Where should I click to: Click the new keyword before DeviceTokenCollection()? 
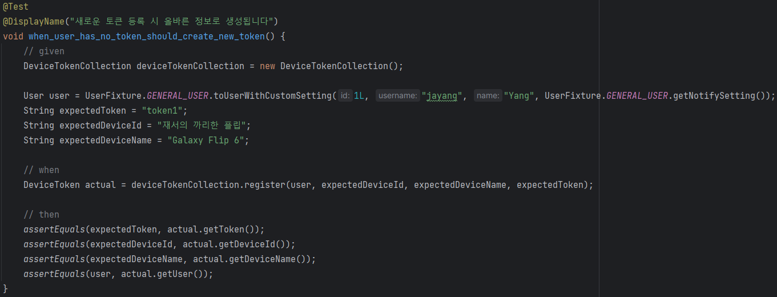click(x=267, y=66)
